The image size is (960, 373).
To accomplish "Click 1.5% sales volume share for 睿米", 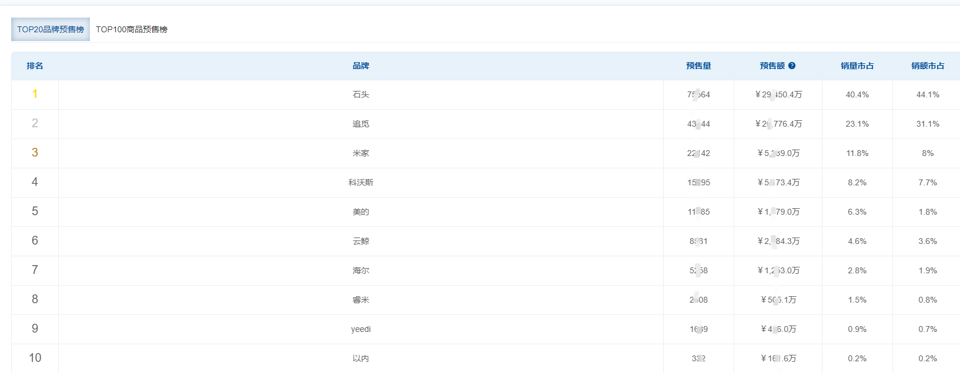I will [857, 300].
